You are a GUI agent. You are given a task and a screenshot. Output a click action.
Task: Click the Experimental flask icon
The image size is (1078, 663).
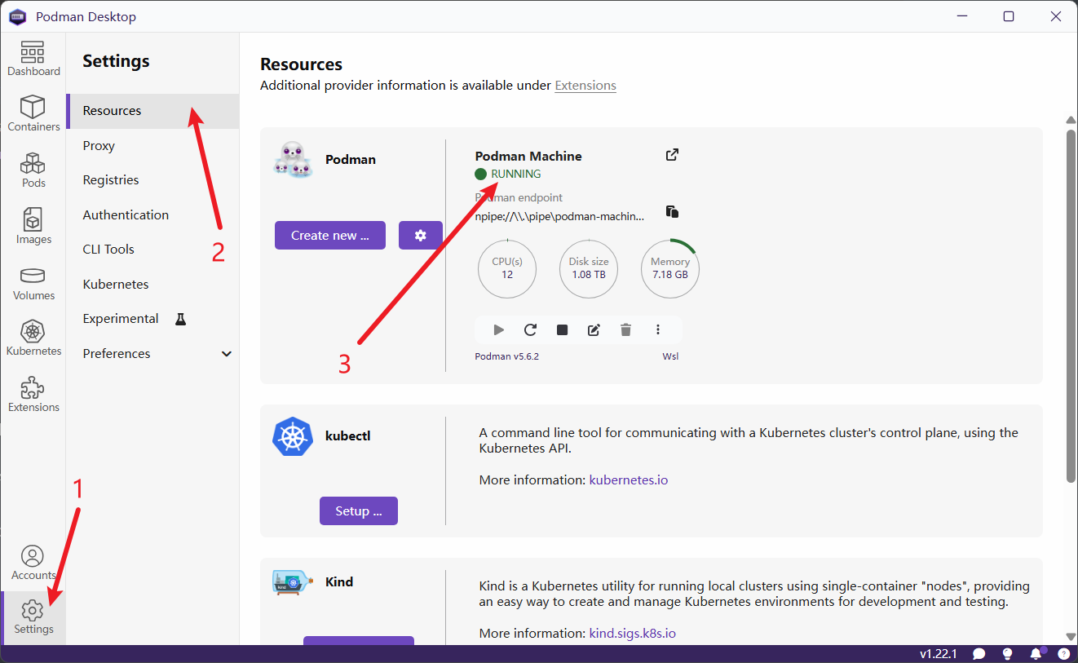tap(181, 319)
